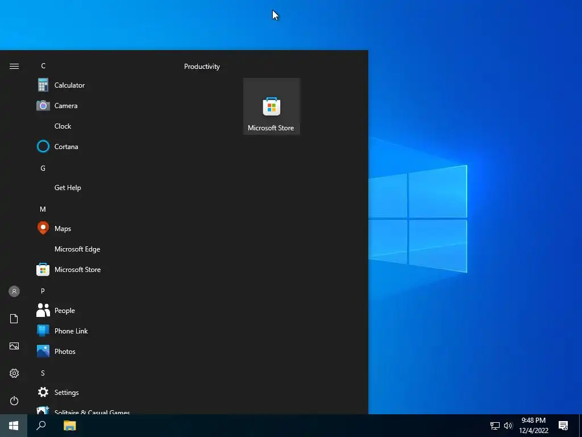Open the volume speaker tray icon
Viewport: 582px width, 437px height.
click(508, 426)
